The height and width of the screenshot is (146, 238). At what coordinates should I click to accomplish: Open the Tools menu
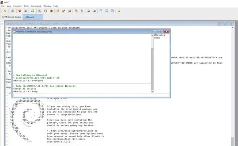tap(26, 6)
